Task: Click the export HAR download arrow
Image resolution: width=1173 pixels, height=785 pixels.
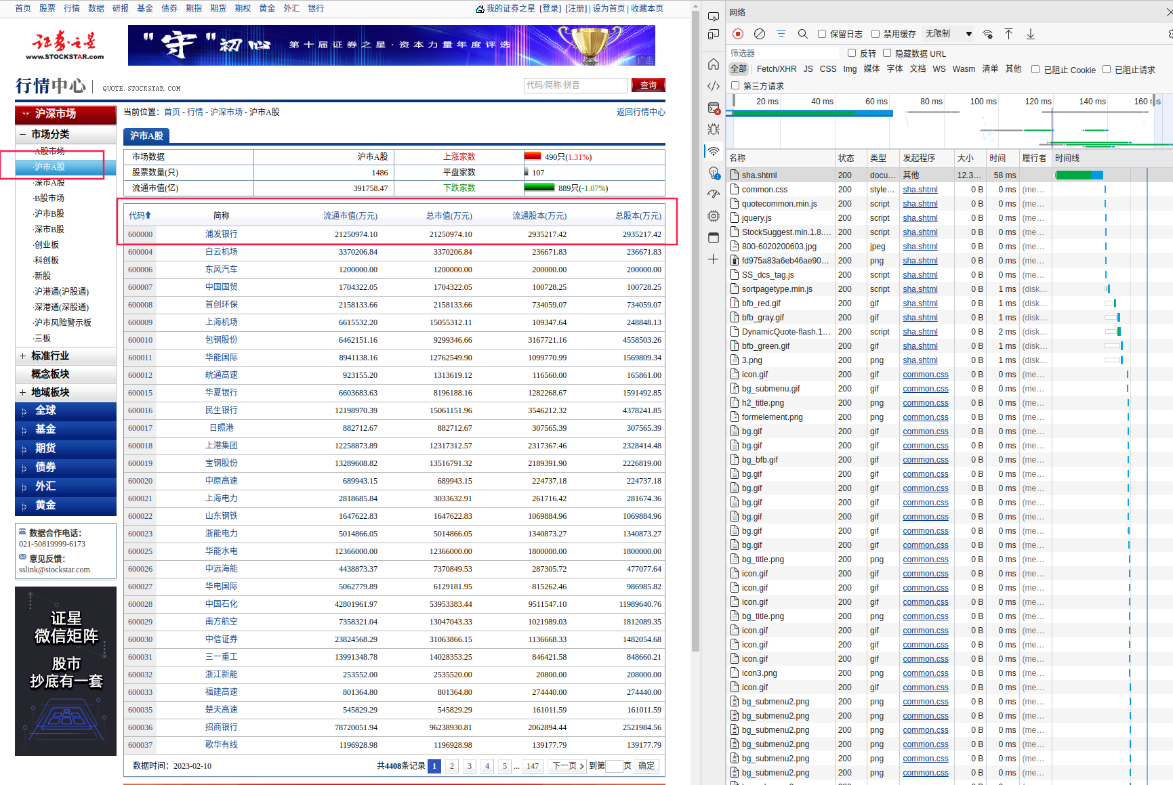Action: [1031, 34]
